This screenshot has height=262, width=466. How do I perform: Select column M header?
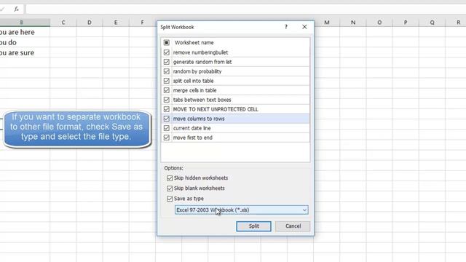[x=327, y=23]
